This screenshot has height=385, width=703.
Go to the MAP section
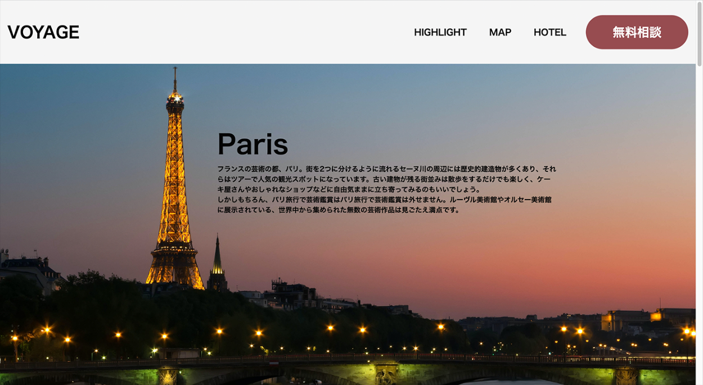[500, 33]
